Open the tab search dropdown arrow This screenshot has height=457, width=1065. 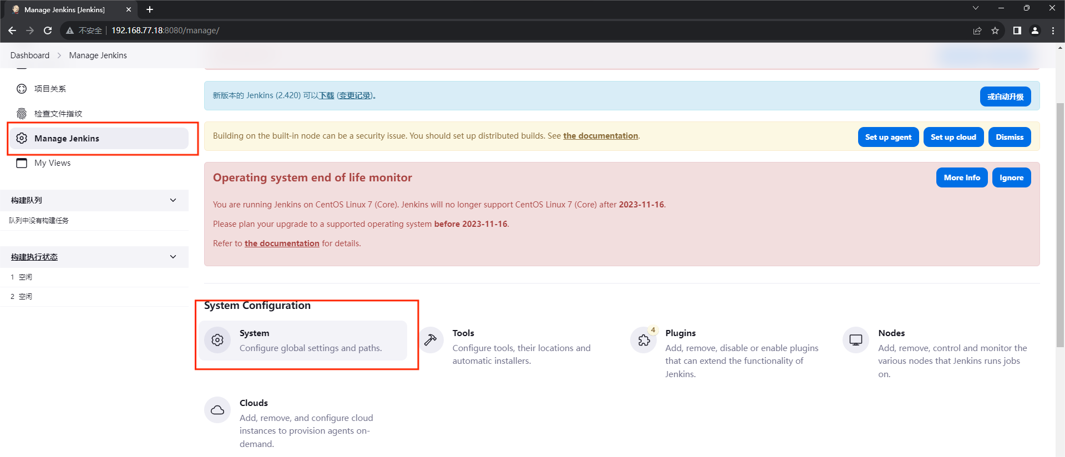(x=976, y=8)
